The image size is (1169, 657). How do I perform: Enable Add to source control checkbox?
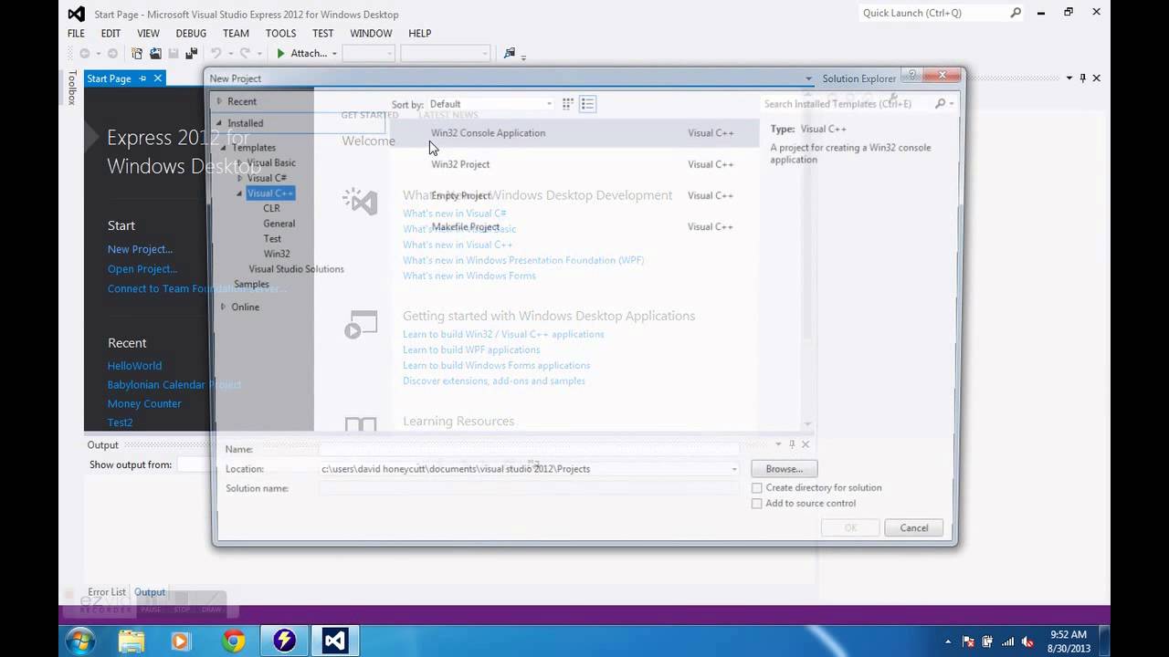click(x=756, y=504)
